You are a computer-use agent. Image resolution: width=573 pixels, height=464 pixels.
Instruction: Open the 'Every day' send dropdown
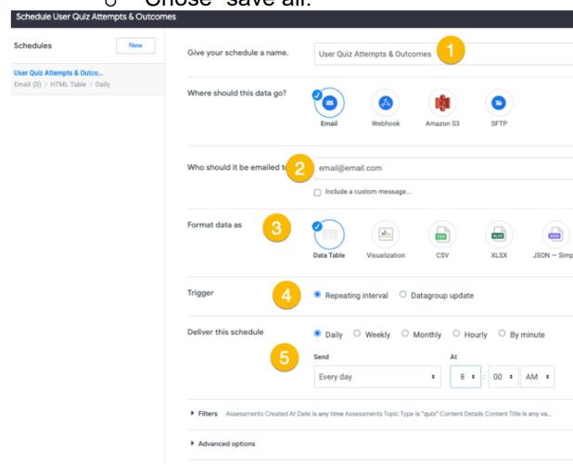pyautogui.click(x=377, y=378)
